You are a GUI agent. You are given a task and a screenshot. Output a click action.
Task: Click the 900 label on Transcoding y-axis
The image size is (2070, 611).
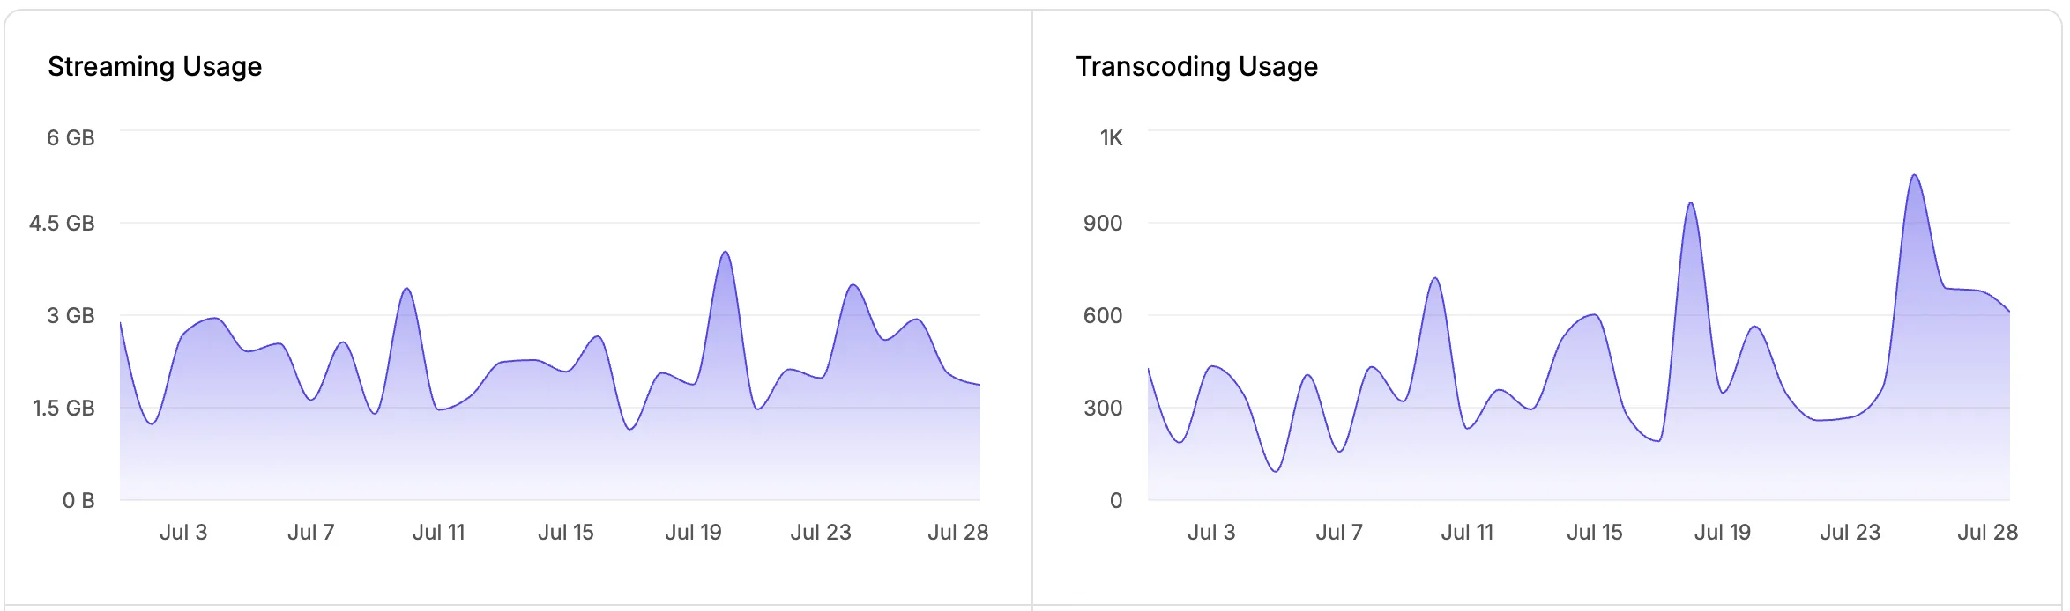pos(1103,223)
